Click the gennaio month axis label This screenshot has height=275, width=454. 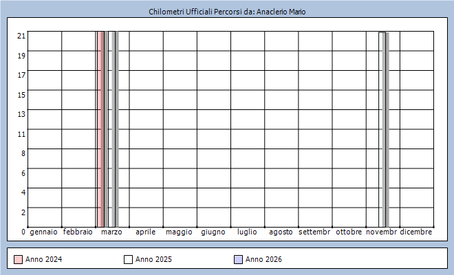44,232
